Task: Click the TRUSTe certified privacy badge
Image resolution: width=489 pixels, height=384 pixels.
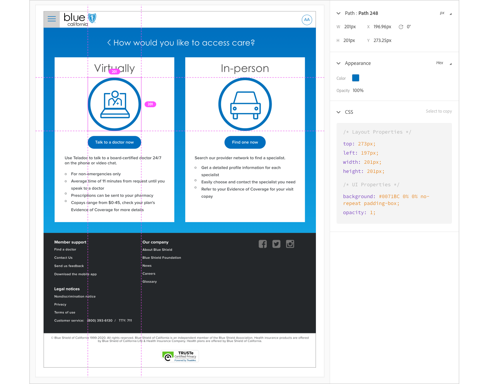Action: (x=180, y=356)
